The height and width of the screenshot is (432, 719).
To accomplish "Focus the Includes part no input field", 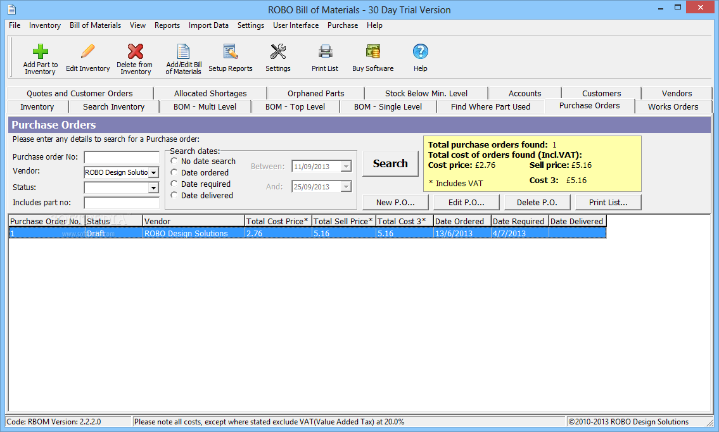I will click(122, 203).
